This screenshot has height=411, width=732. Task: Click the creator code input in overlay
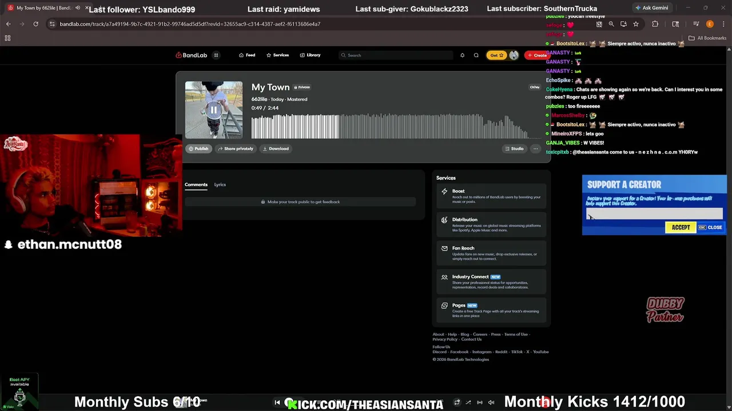point(654,214)
